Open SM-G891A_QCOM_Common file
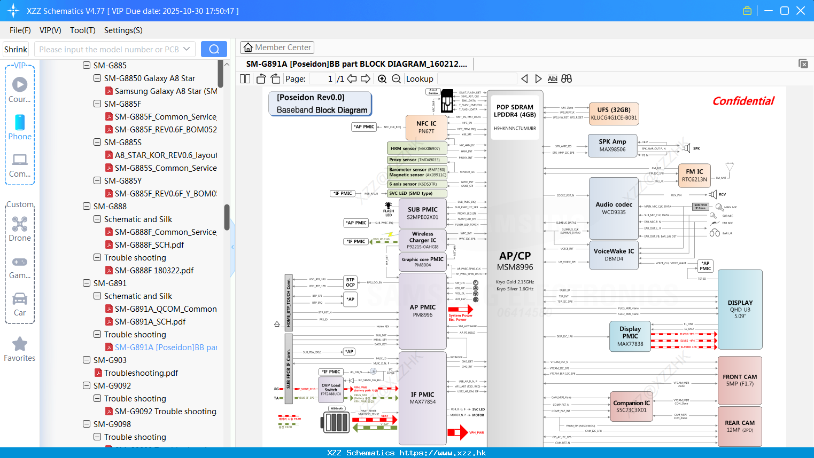 (166, 309)
